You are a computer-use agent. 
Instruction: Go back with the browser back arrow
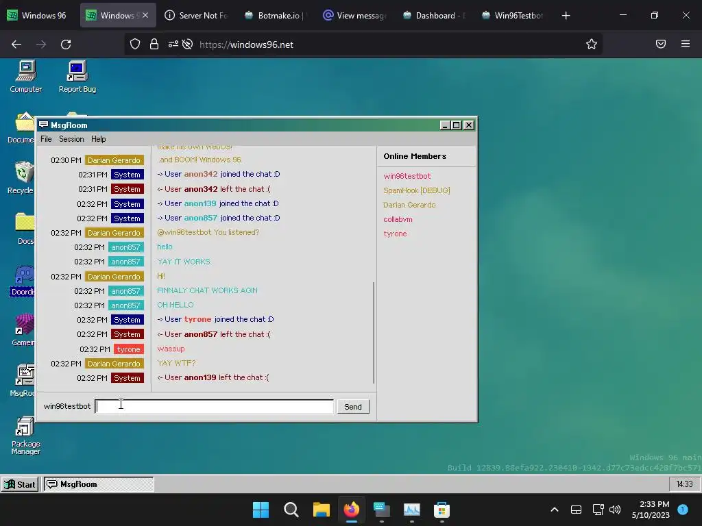(16, 45)
